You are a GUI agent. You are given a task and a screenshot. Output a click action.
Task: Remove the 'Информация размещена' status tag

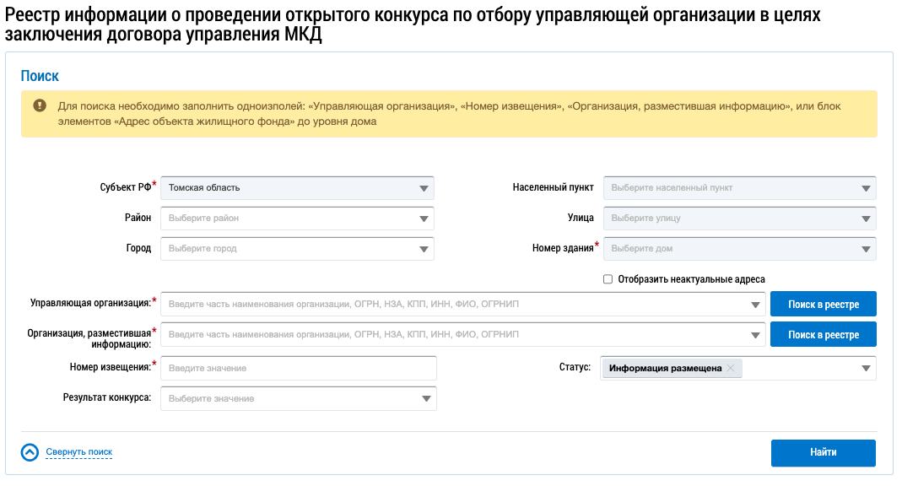731,368
